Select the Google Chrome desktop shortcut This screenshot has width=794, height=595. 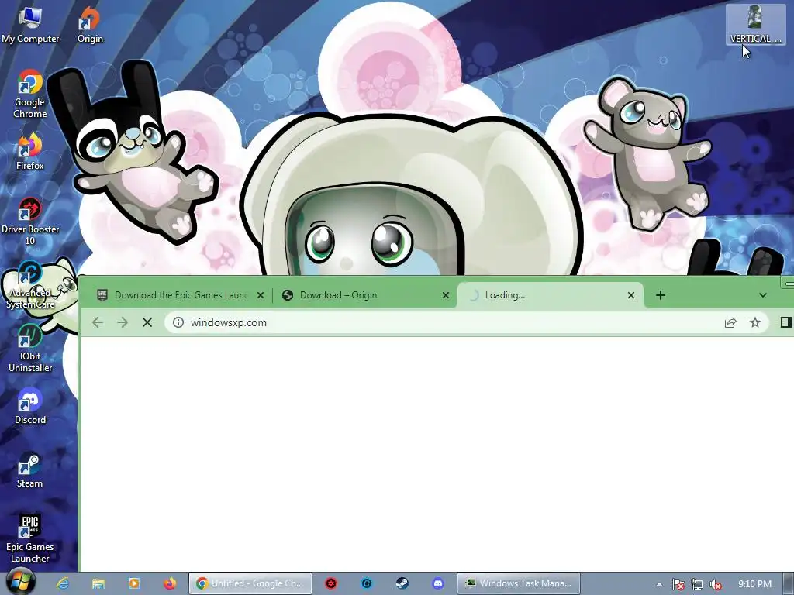[x=30, y=94]
